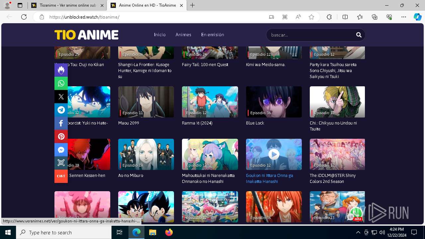The height and width of the screenshot is (239, 425).
Task: Open Goukon ni Ittara Onna ga Inakatta link
Action: click(270, 179)
